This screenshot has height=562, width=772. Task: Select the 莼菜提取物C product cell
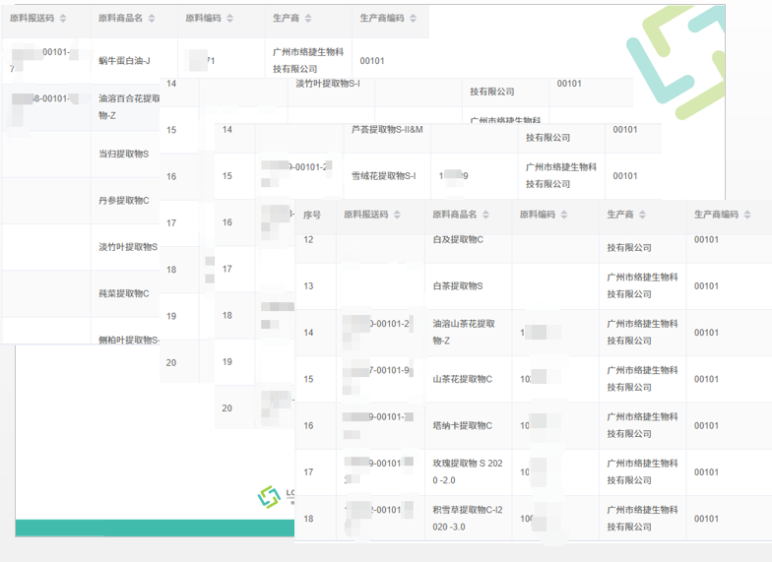(x=124, y=293)
